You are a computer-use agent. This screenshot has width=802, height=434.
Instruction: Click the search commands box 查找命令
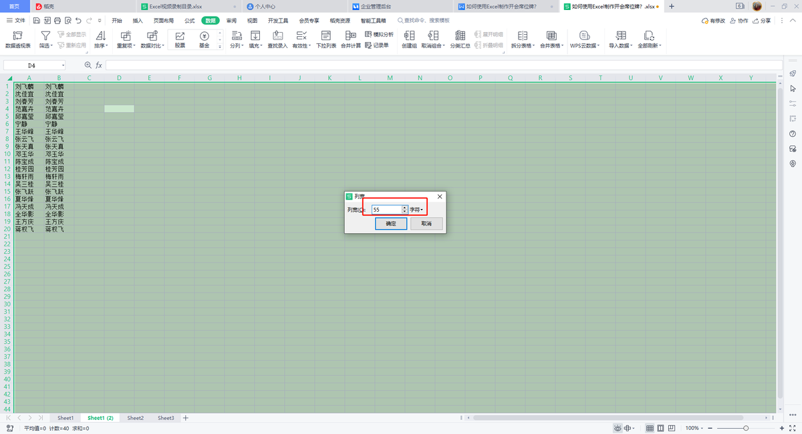(x=423, y=21)
